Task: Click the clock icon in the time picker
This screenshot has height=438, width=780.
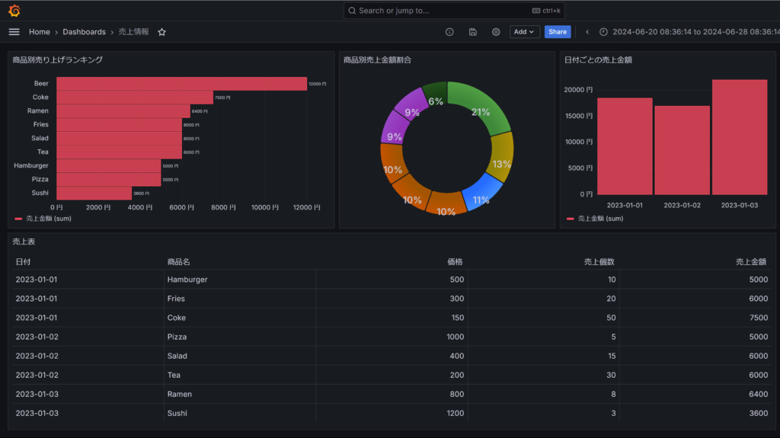Action: pyautogui.click(x=604, y=32)
